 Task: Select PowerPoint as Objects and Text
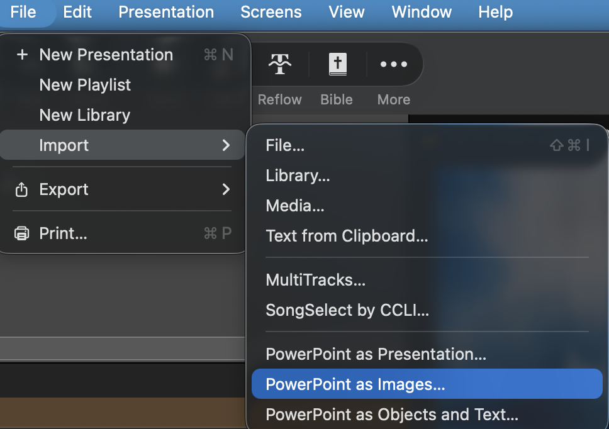tap(392, 415)
